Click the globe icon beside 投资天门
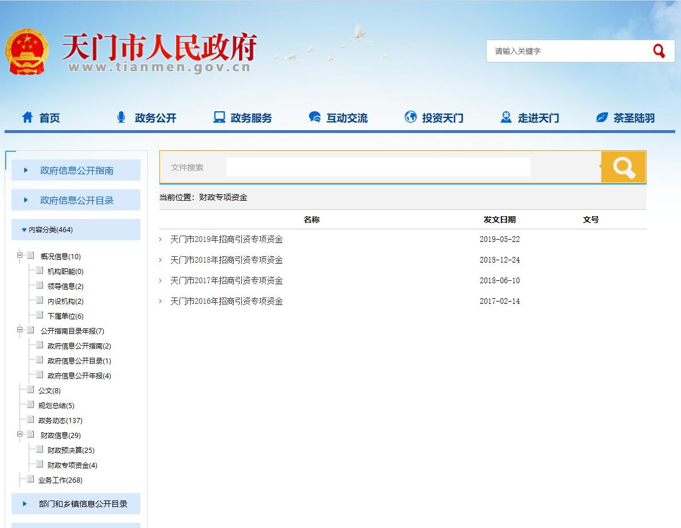Viewport: 681px width, 528px height. pyautogui.click(x=410, y=118)
